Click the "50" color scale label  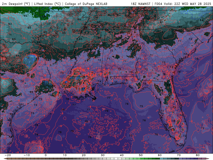coord(141,155)
